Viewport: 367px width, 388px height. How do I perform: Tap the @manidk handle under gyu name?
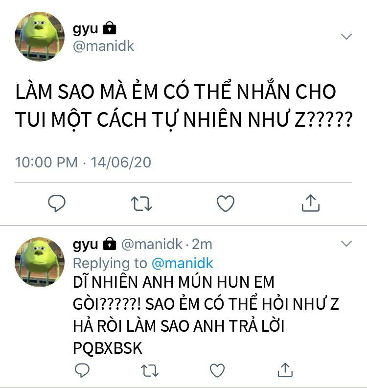coord(103,46)
